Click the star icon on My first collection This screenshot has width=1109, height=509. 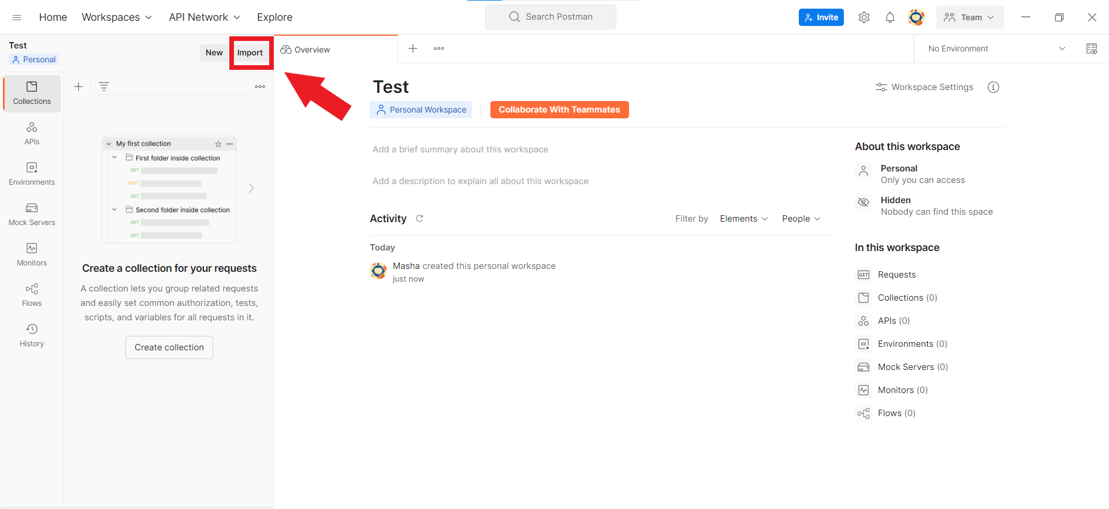(218, 144)
